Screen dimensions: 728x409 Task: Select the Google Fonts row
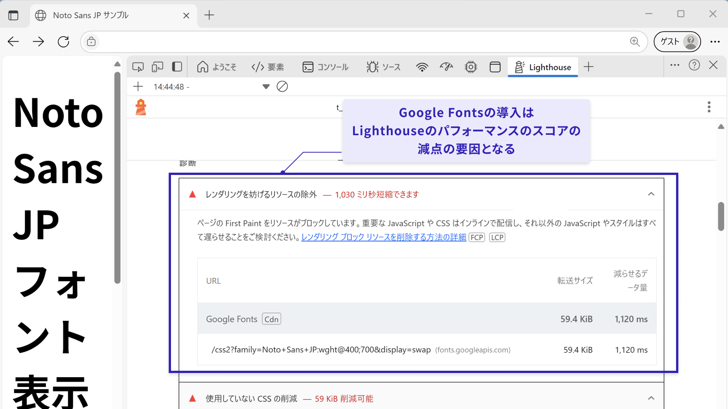pyautogui.click(x=427, y=319)
